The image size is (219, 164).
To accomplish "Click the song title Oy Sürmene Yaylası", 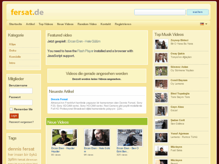I will [182, 70].
